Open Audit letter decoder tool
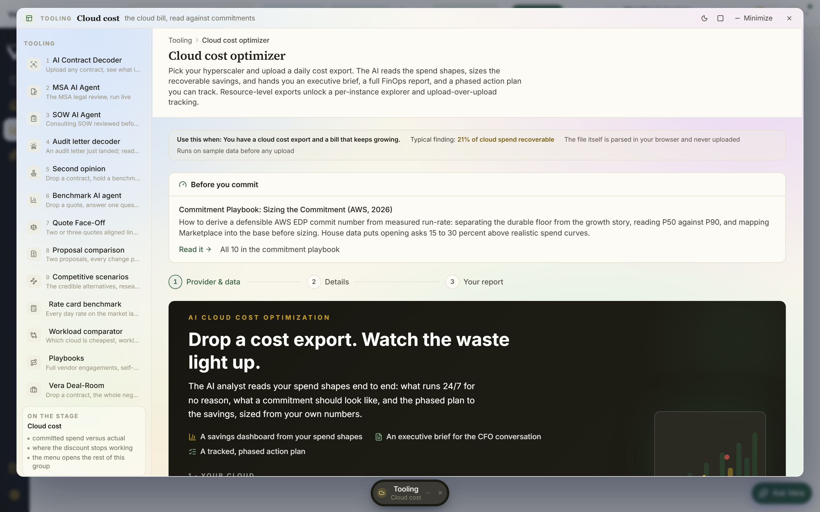 [x=84, y=146]
